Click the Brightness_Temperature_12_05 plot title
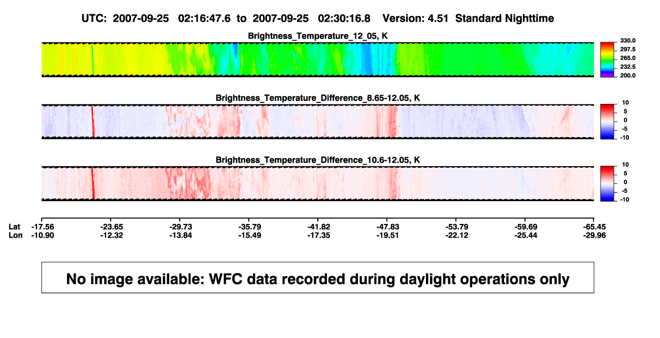 point(318,36)
